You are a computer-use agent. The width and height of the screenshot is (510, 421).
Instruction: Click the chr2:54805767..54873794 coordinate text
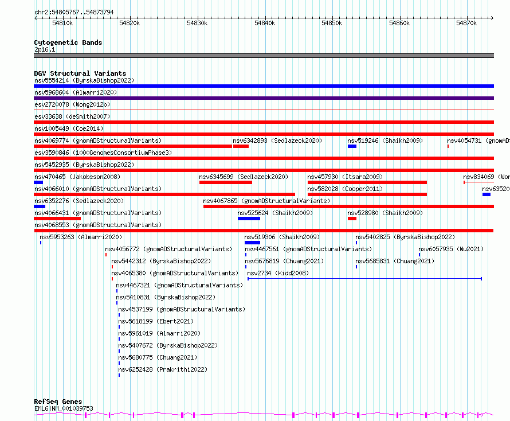(x=74, y=13)
